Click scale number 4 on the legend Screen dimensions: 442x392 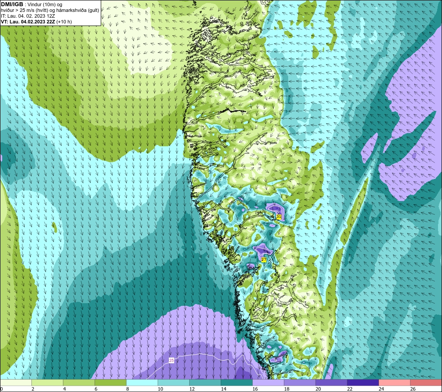(x=65, y=389)
